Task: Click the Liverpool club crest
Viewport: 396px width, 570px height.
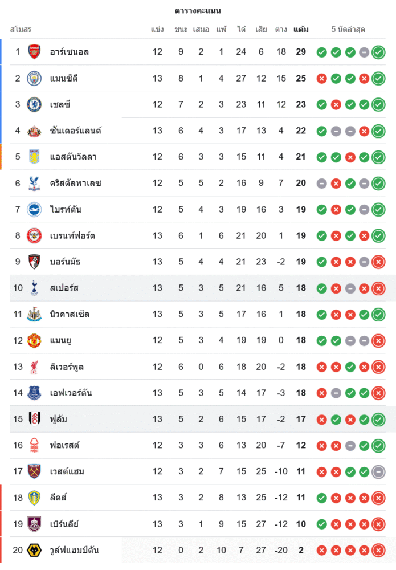Action: pos(35,367)
